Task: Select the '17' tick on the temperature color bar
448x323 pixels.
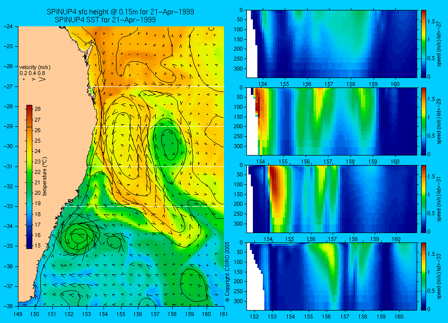Action: tap(37, 225)
